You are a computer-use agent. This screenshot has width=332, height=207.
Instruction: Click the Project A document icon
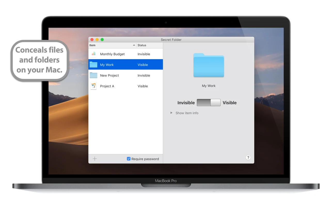[x=93, y=86]
